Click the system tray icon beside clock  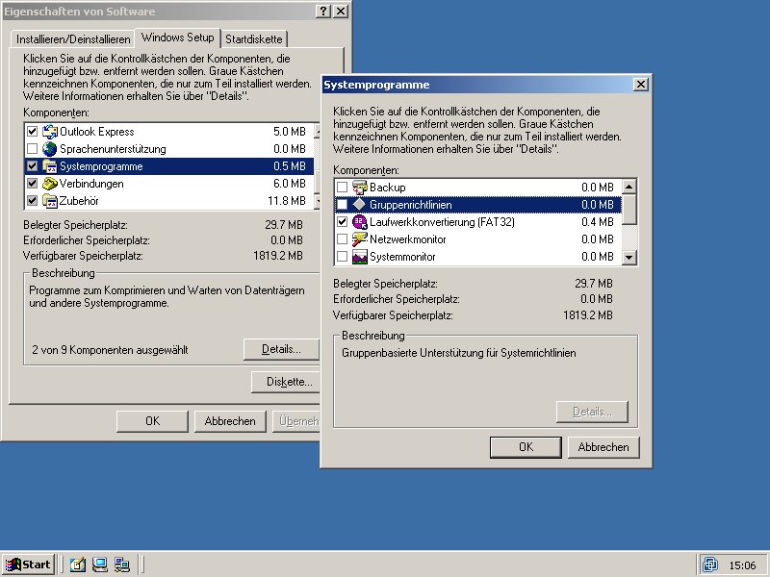(x=710, y=564)
